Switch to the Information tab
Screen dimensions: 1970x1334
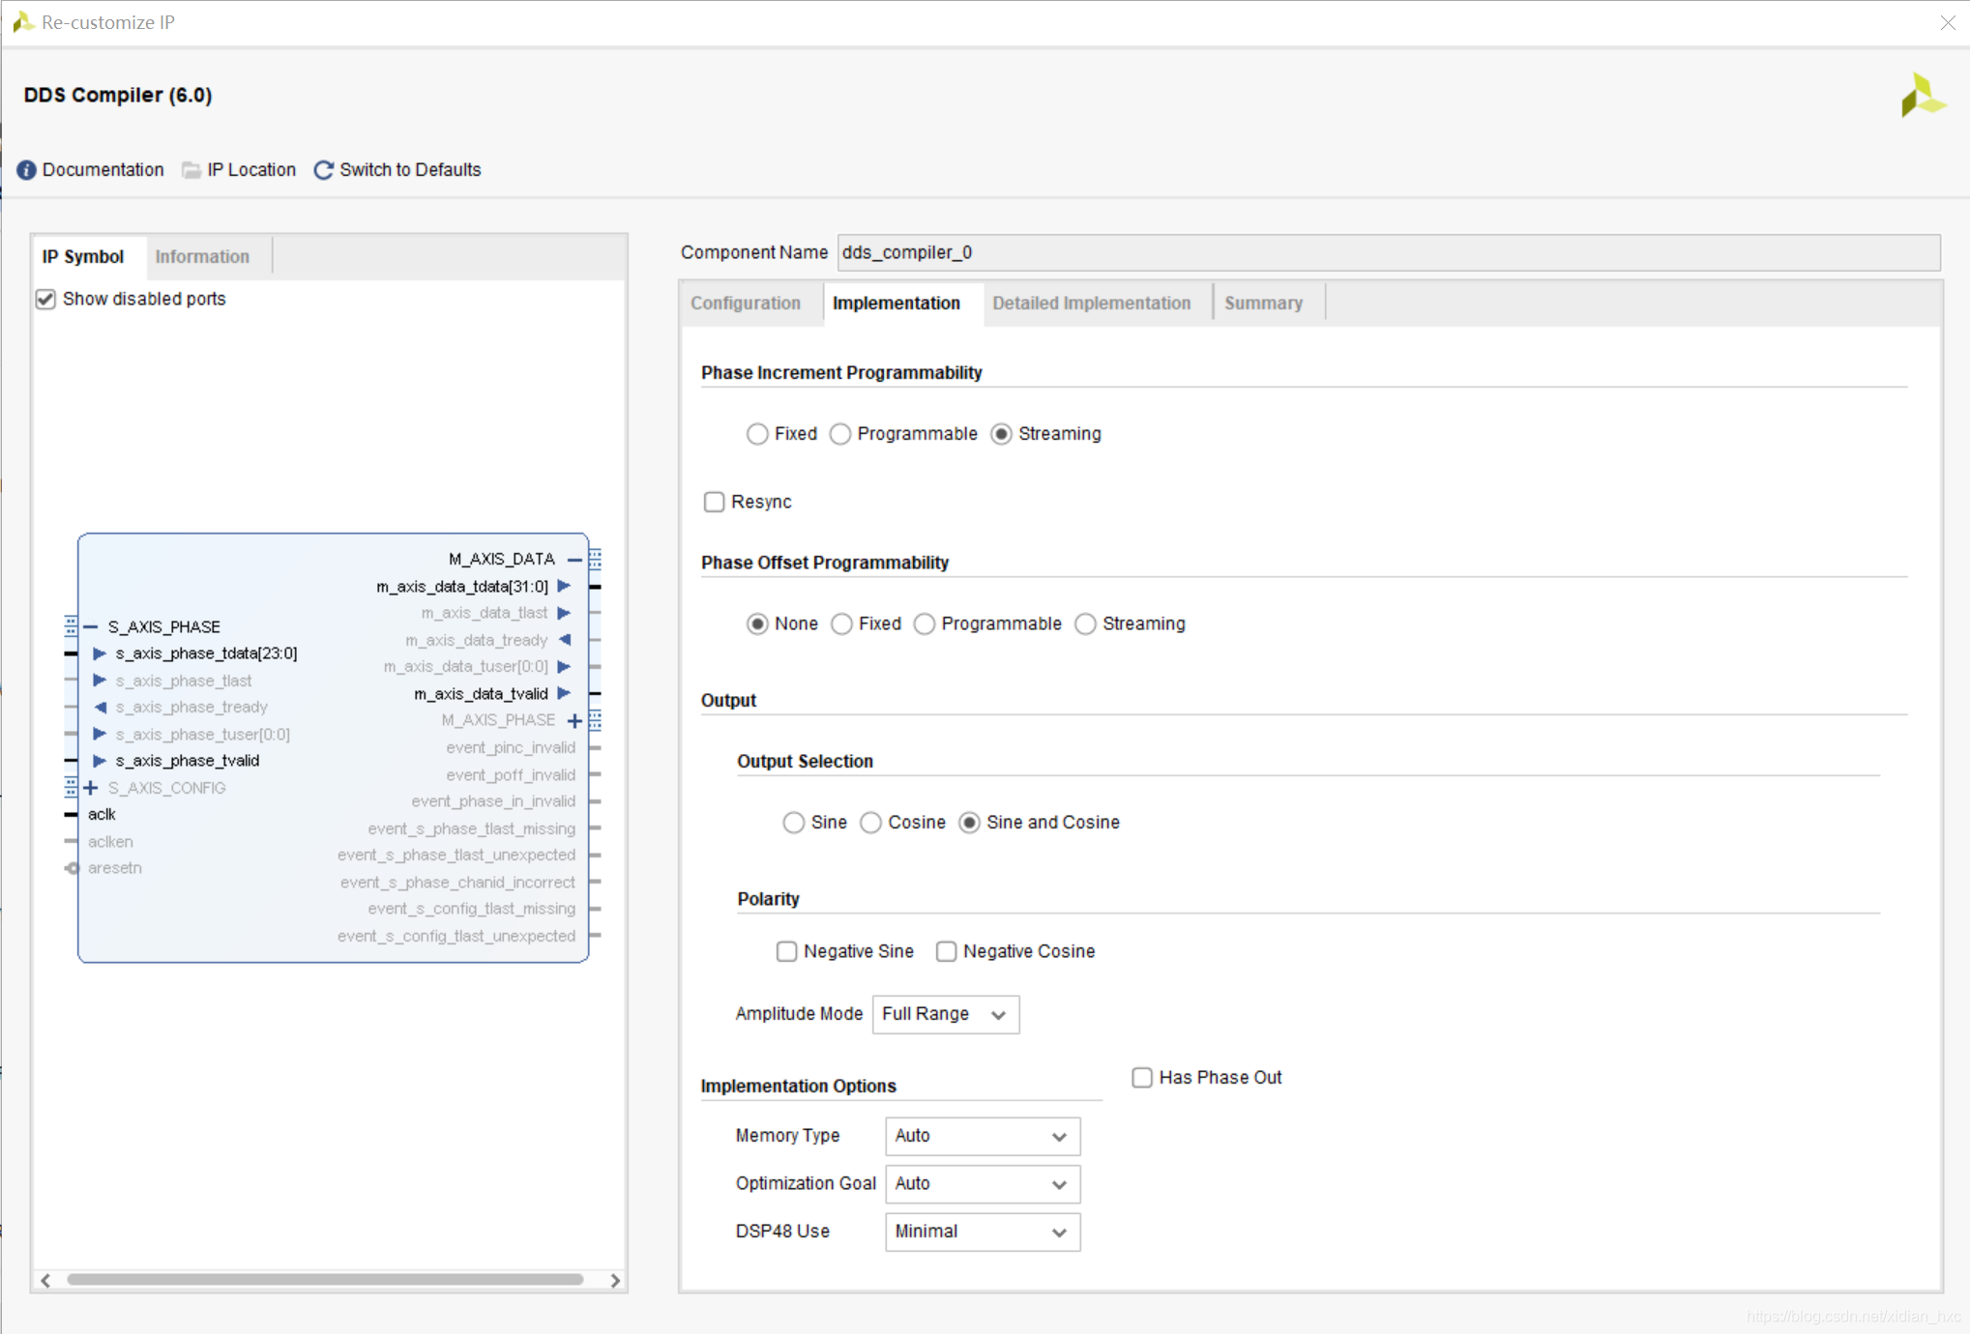(x=202, y=257)
